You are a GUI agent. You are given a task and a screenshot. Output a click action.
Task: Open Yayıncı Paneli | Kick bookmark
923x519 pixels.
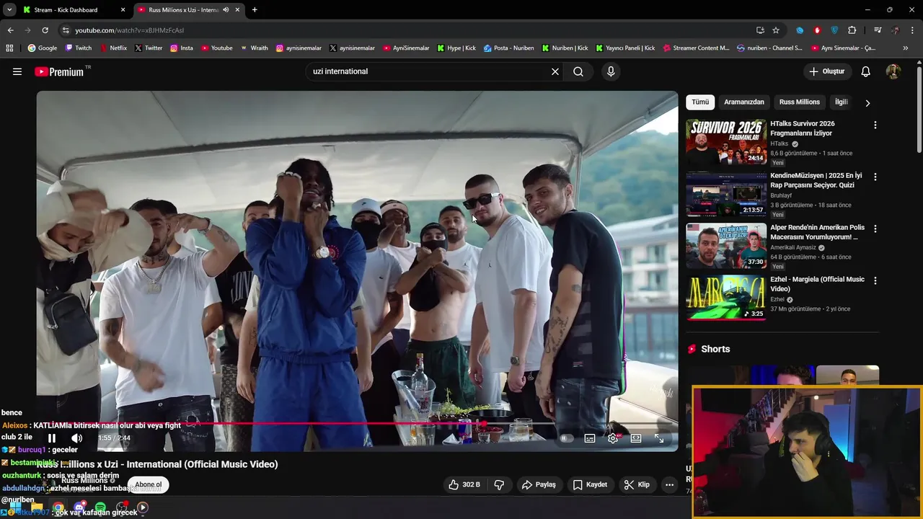pyautogui.click(x=625, y=48)
